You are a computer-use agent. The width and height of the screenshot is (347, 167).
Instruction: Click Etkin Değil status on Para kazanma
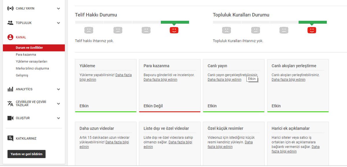153,106
